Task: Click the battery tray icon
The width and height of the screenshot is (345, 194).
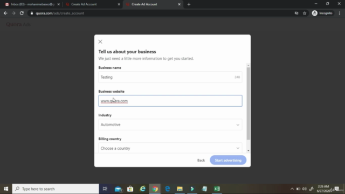Action: click(298, 189)
